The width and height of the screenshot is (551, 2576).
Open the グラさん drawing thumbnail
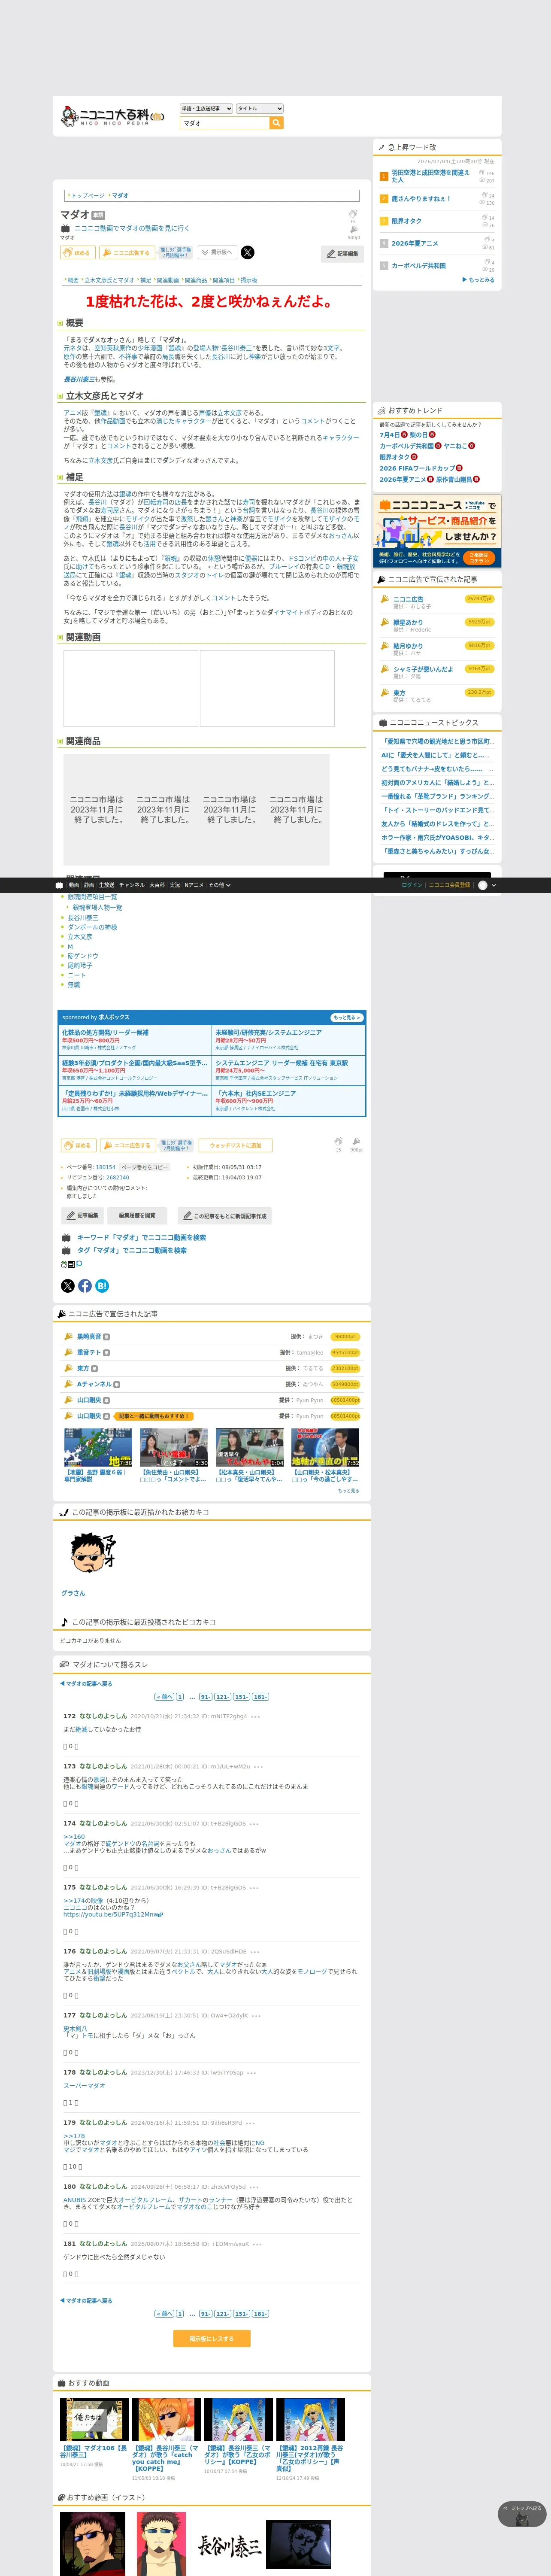click(x=93, y=1553)
